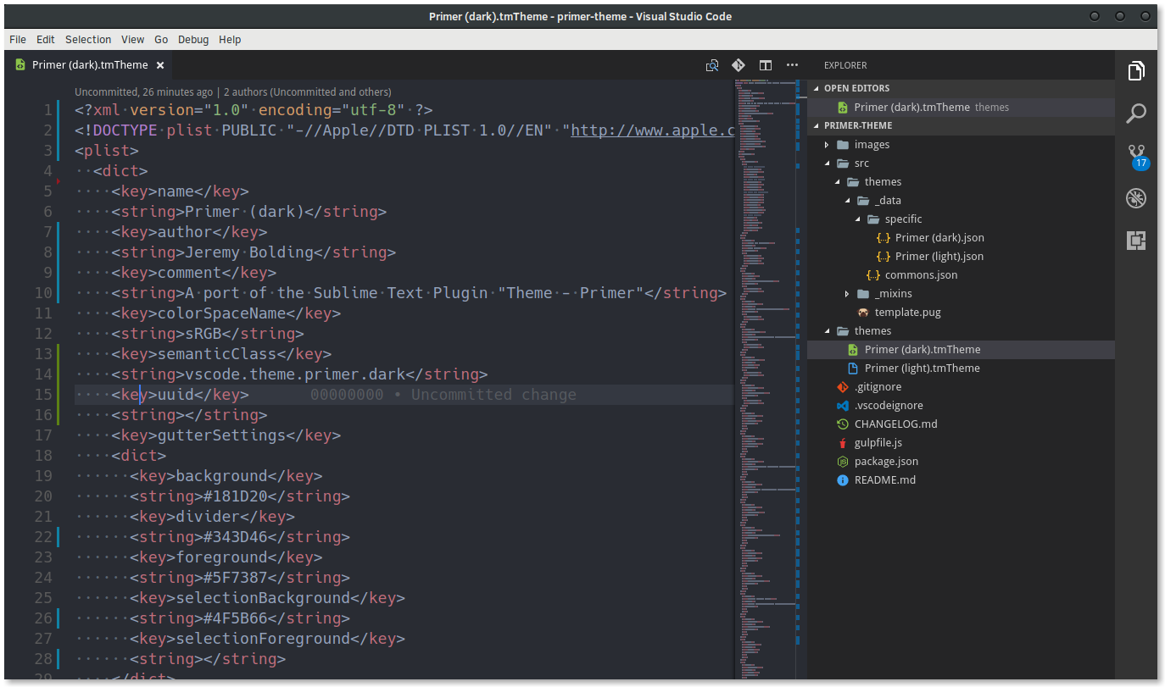Select the Primer (dark).tmTheme editor tab

pos(90,65)
